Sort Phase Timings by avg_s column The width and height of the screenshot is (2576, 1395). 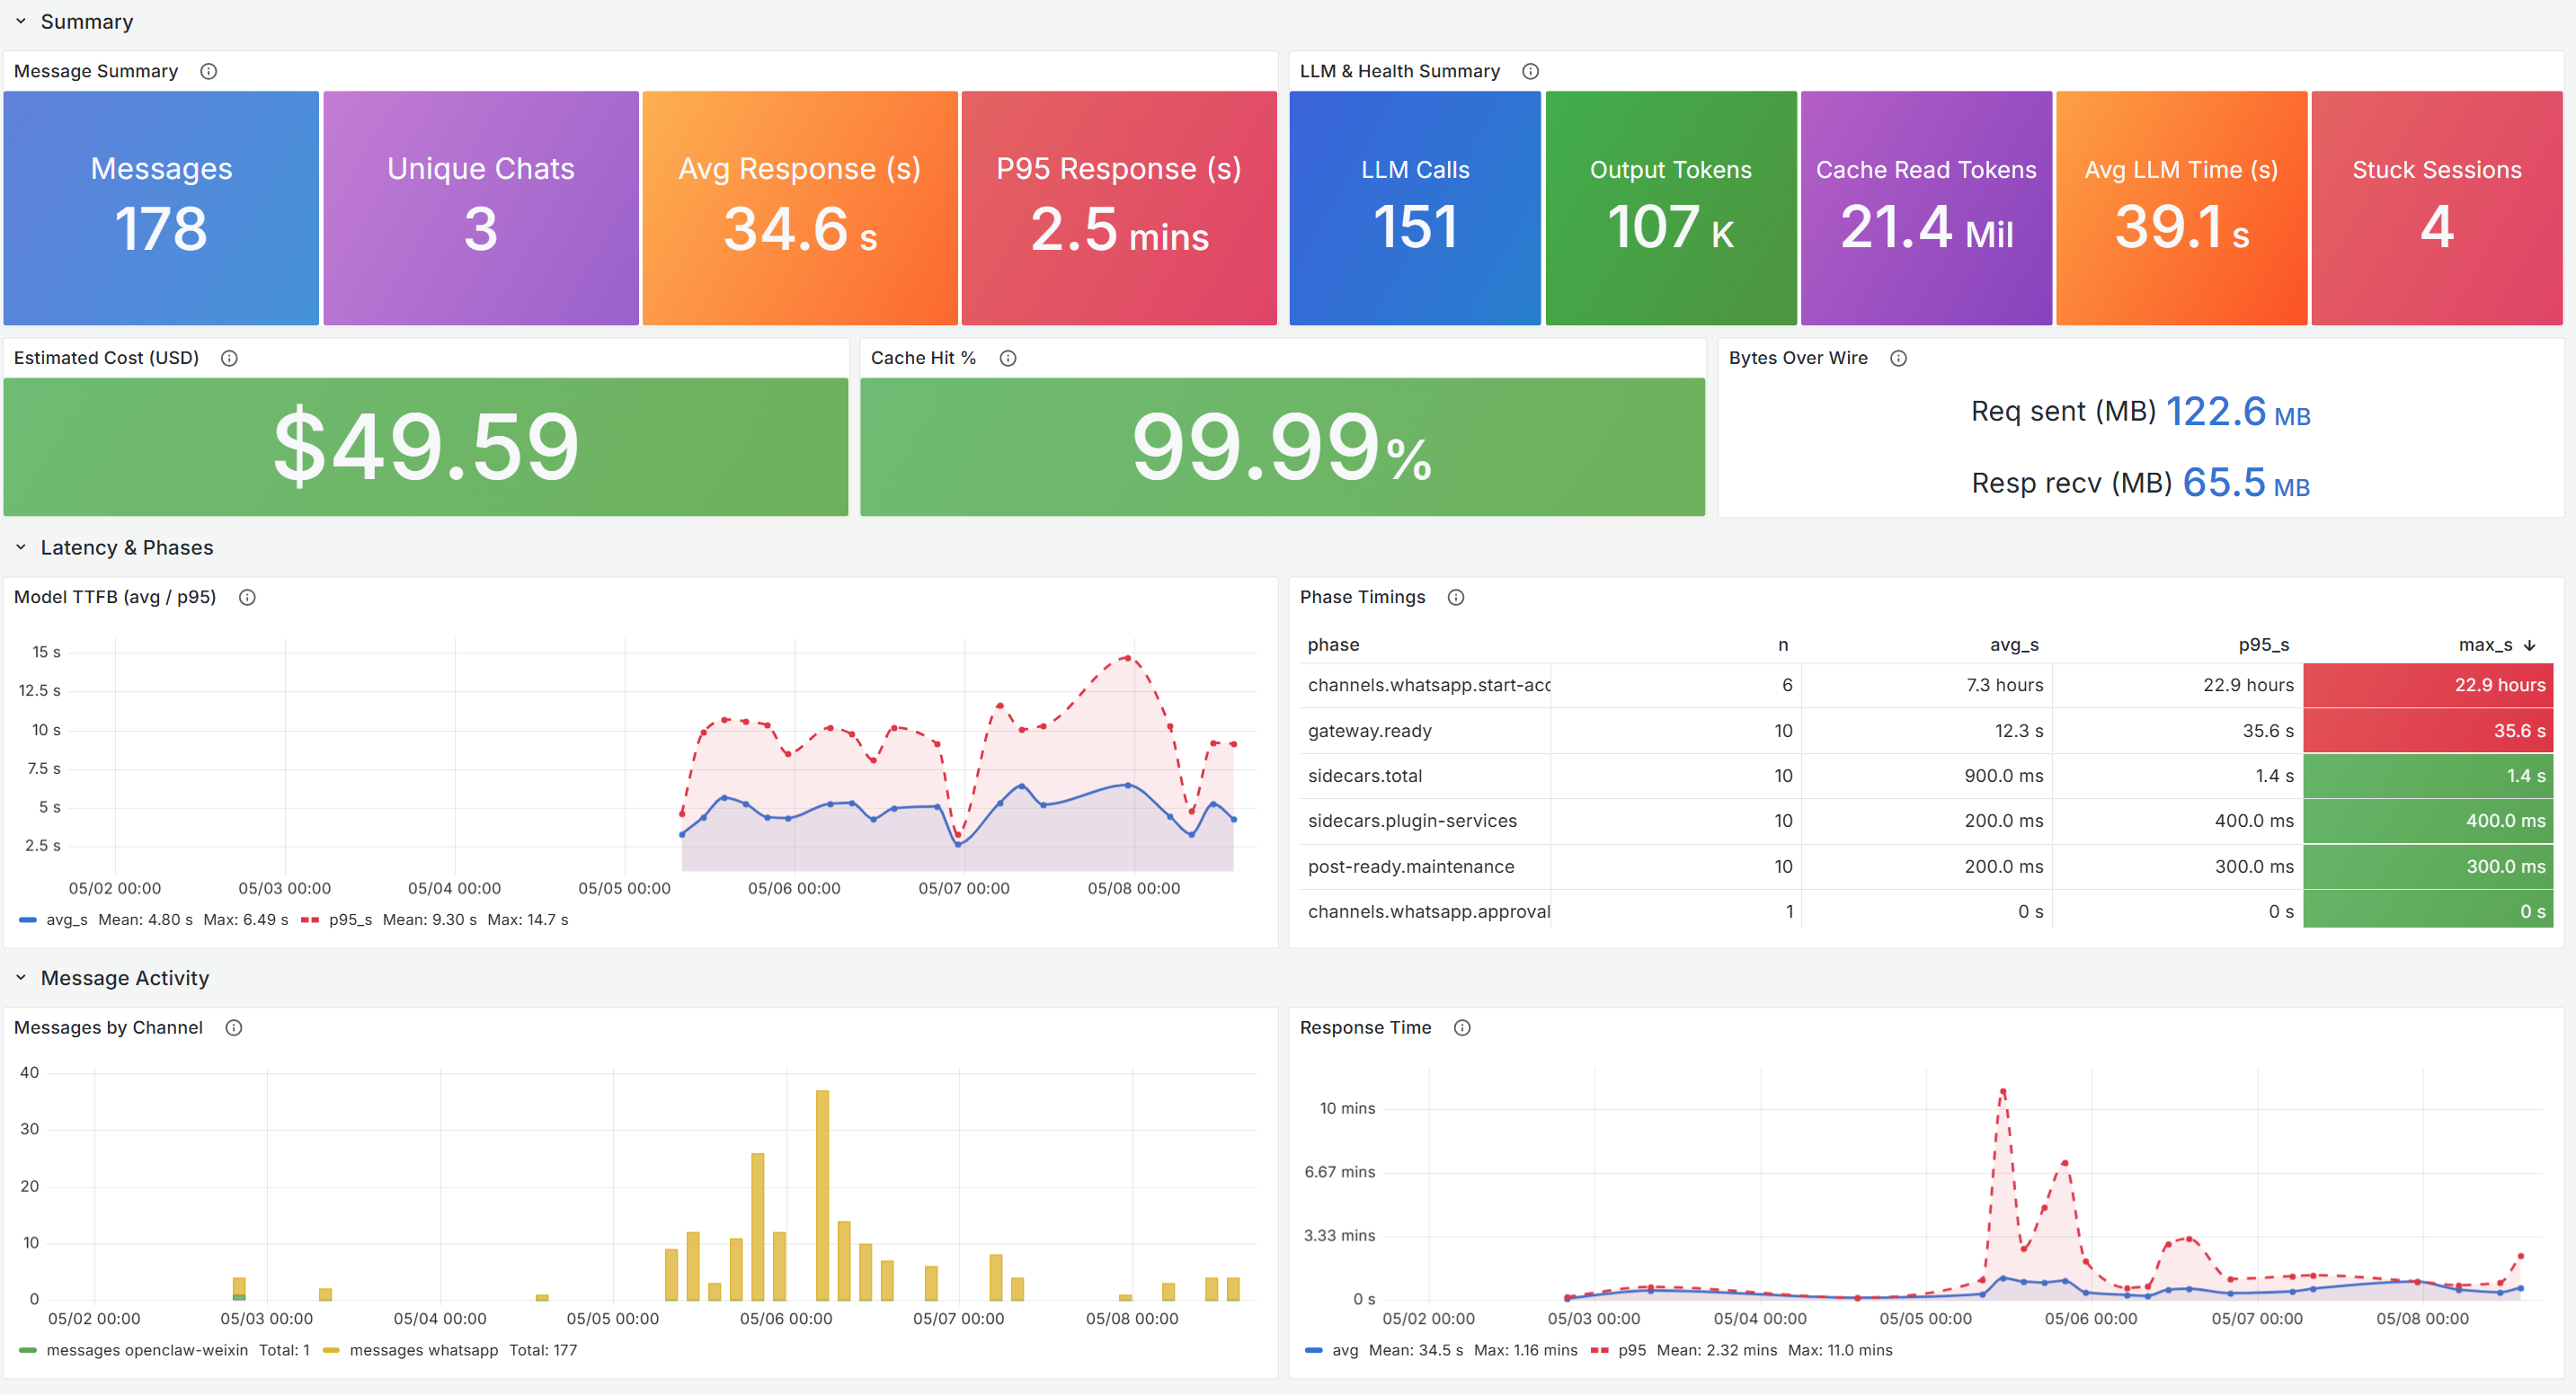[2014, 645]
